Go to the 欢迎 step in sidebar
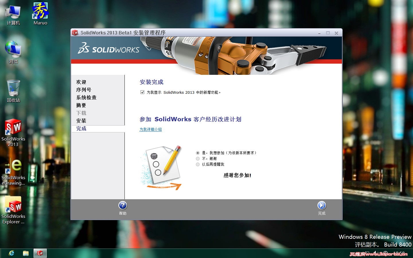The width and height of the screenshot is (413, 258). pos(81,82)
